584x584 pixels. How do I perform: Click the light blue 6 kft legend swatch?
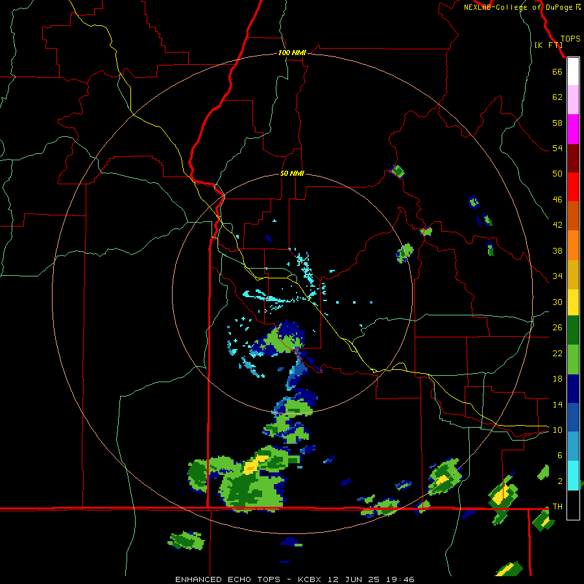pyautogui.click(x=573, y=446)
